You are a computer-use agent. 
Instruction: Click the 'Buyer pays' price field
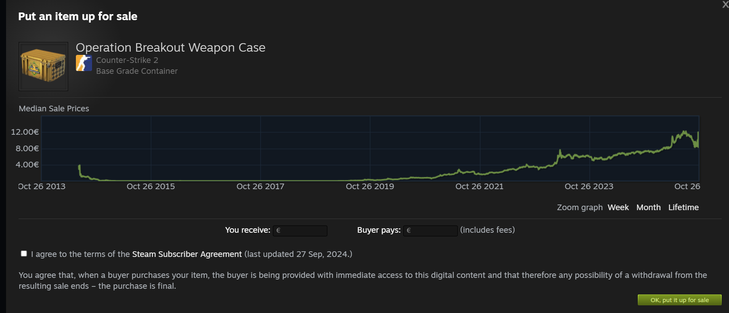click(x=430, y=231)
